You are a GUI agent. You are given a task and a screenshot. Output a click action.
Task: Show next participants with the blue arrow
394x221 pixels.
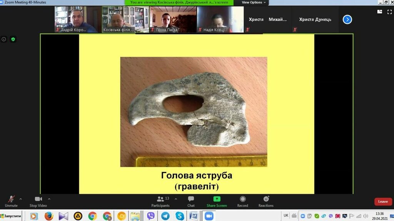347,20
